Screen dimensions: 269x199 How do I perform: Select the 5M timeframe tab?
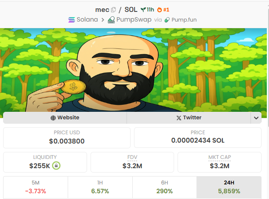(36, 187)
